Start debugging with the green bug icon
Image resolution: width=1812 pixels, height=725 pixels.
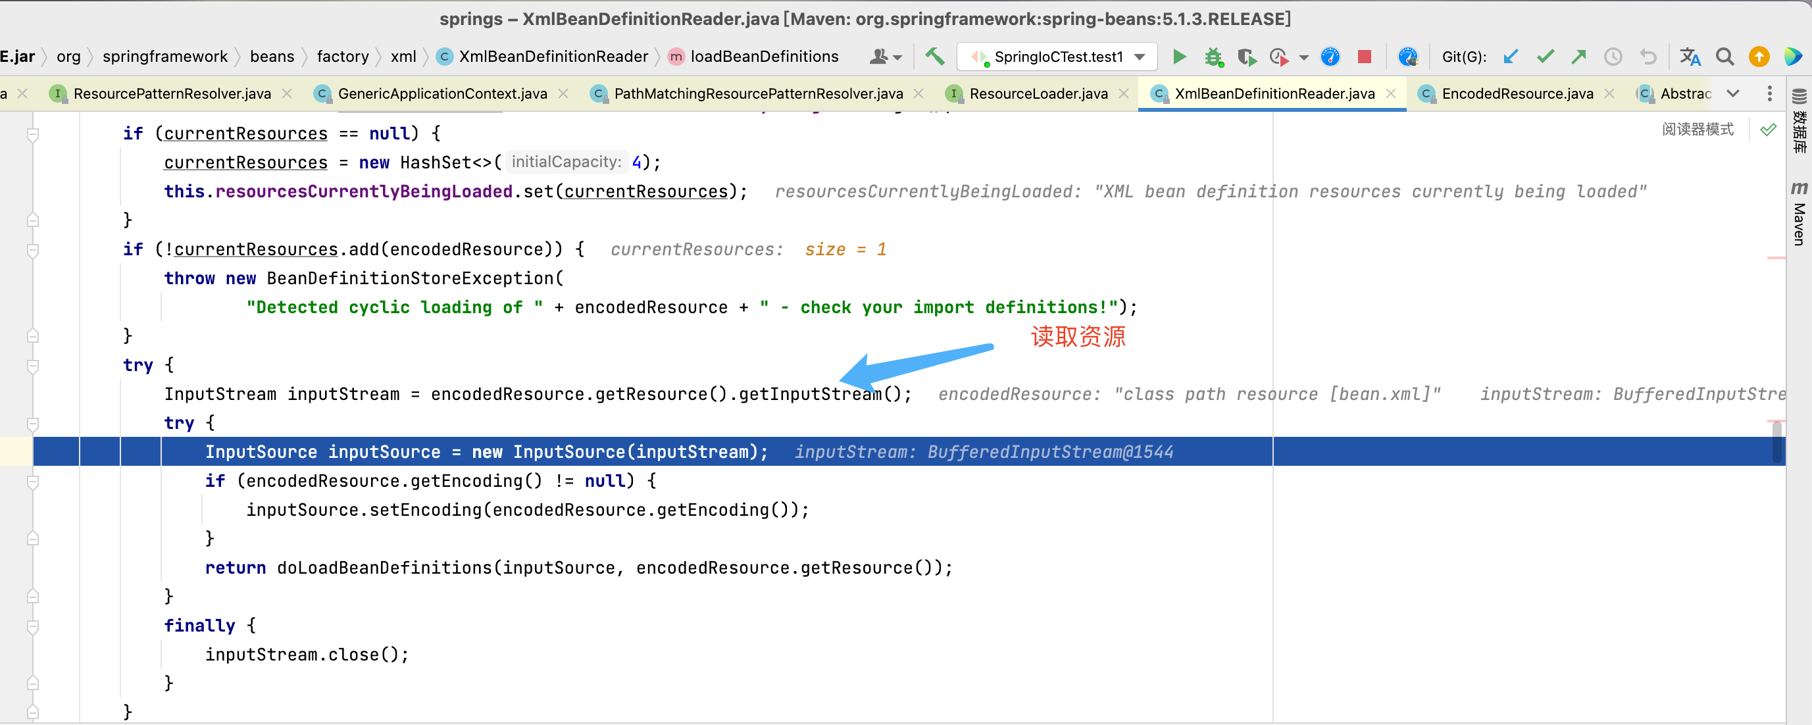pos(1213,57)
